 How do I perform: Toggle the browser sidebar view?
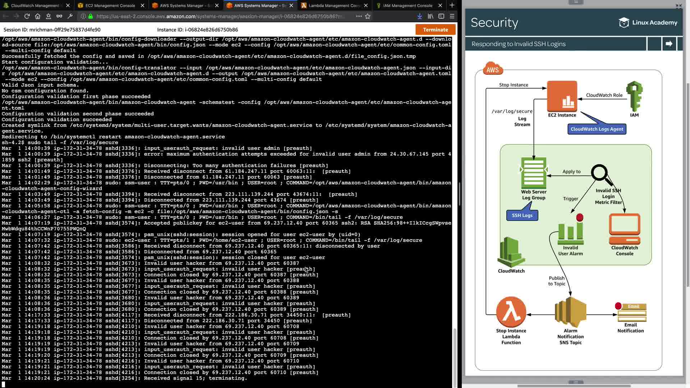point(441,16)
